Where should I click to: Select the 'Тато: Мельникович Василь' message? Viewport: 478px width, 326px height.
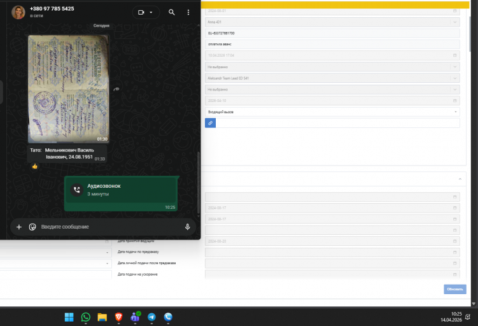coord(67,153)
